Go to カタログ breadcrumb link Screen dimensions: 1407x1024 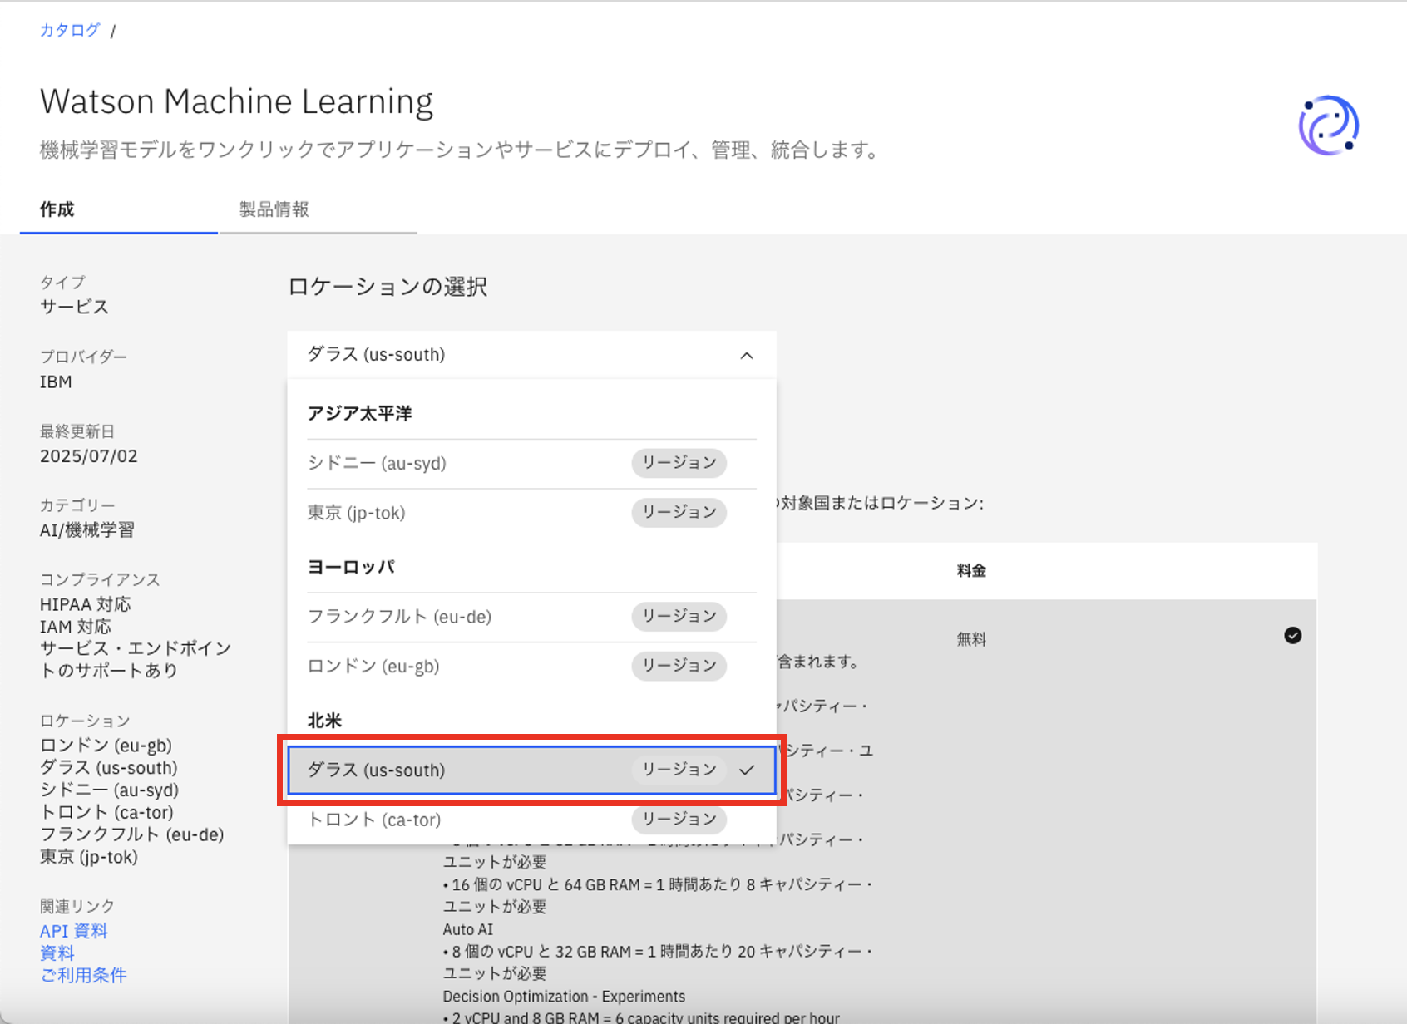70,31
